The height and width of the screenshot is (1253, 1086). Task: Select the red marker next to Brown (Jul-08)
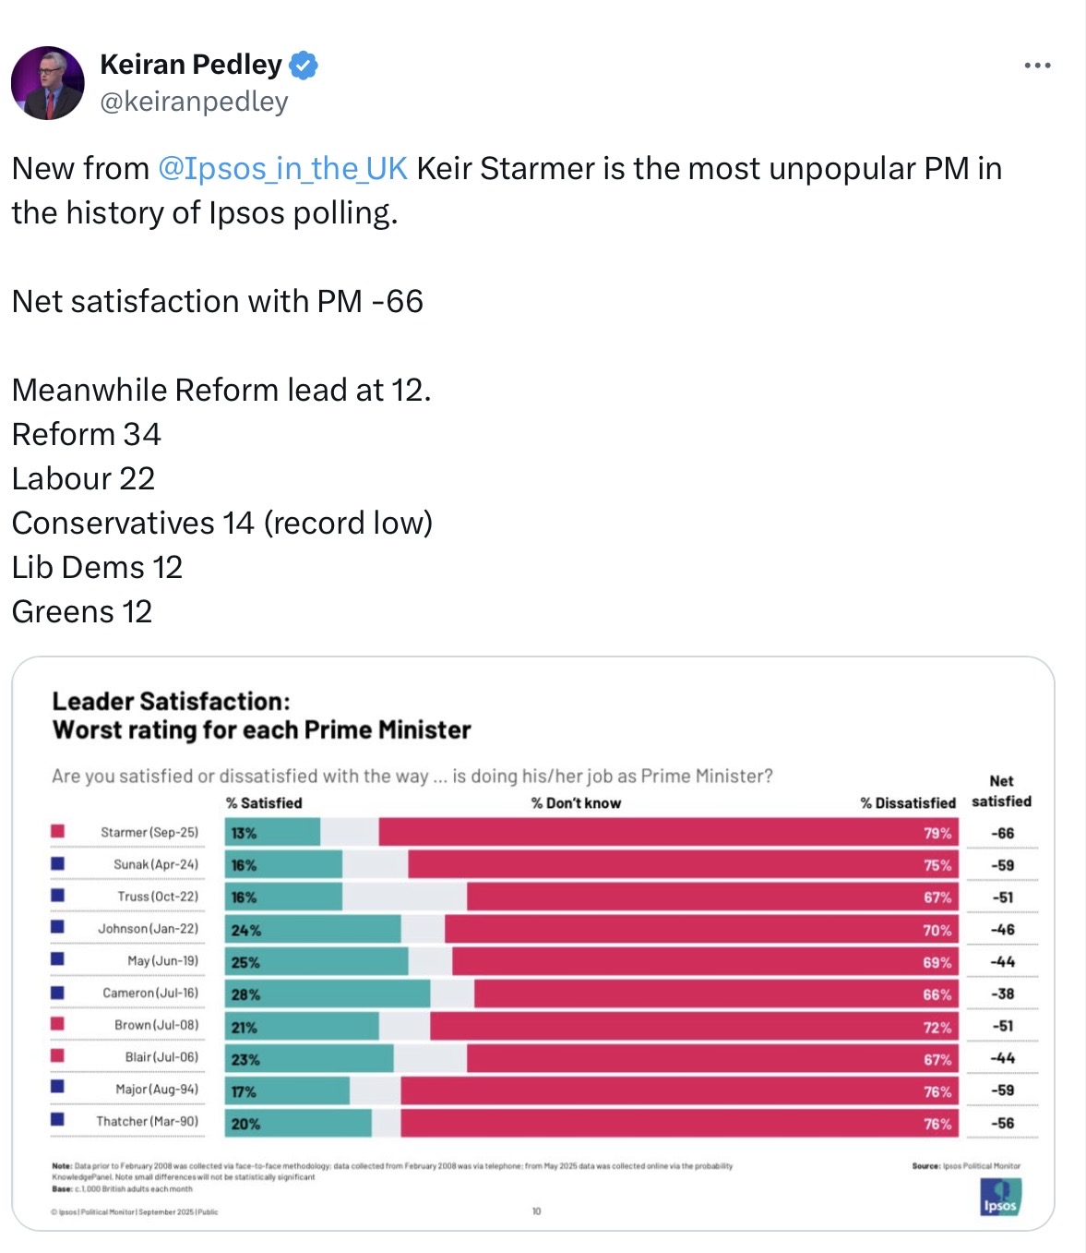click(57, 1025)
